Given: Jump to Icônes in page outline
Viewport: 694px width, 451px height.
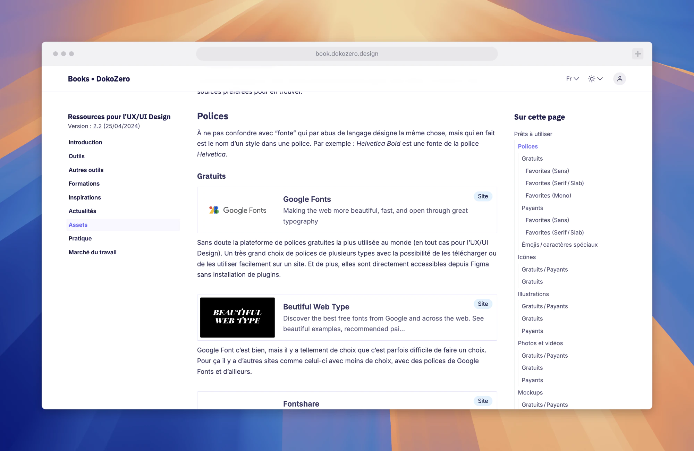Looking at the screenshot, I should pos(527,257).
